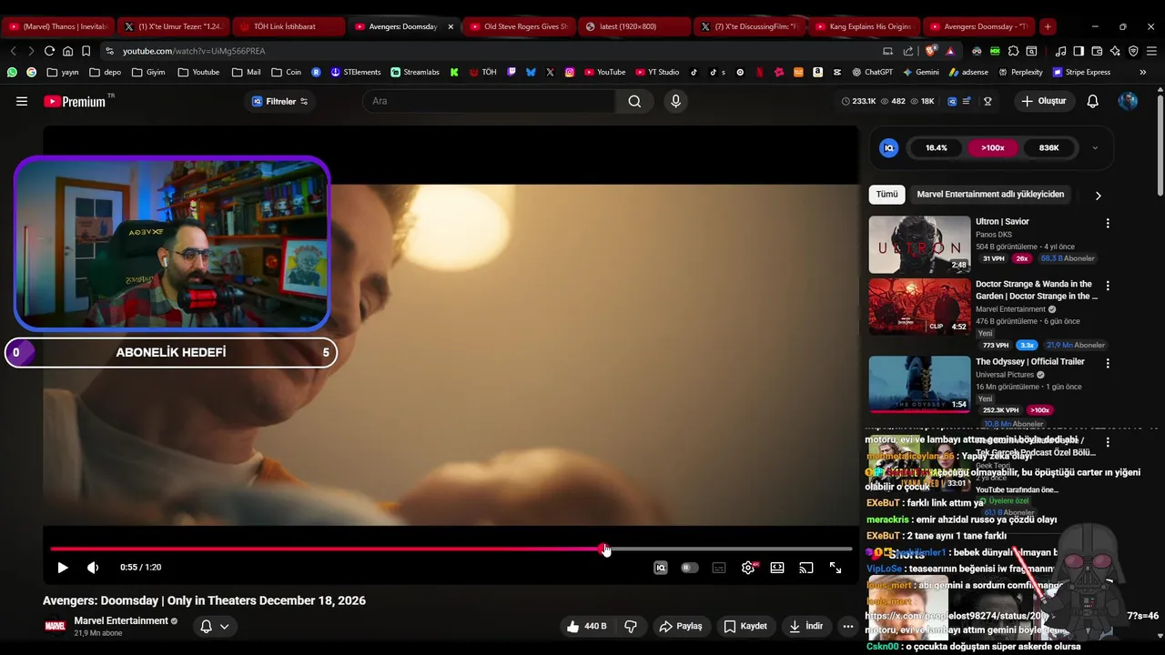Screen dimensions: 1165x655
Task: Focus the Ara search input field
Action: click(x=489, y=101)
